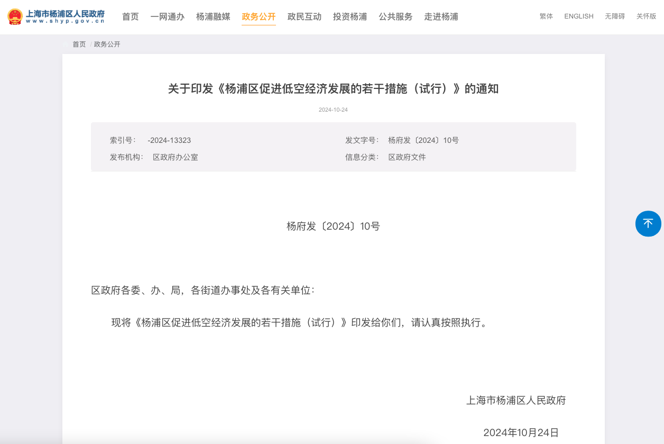Click the 区政府文件 category value
The height and width of the screenshot is (444, 664).
pyautogui.click(x=407, y=157)
